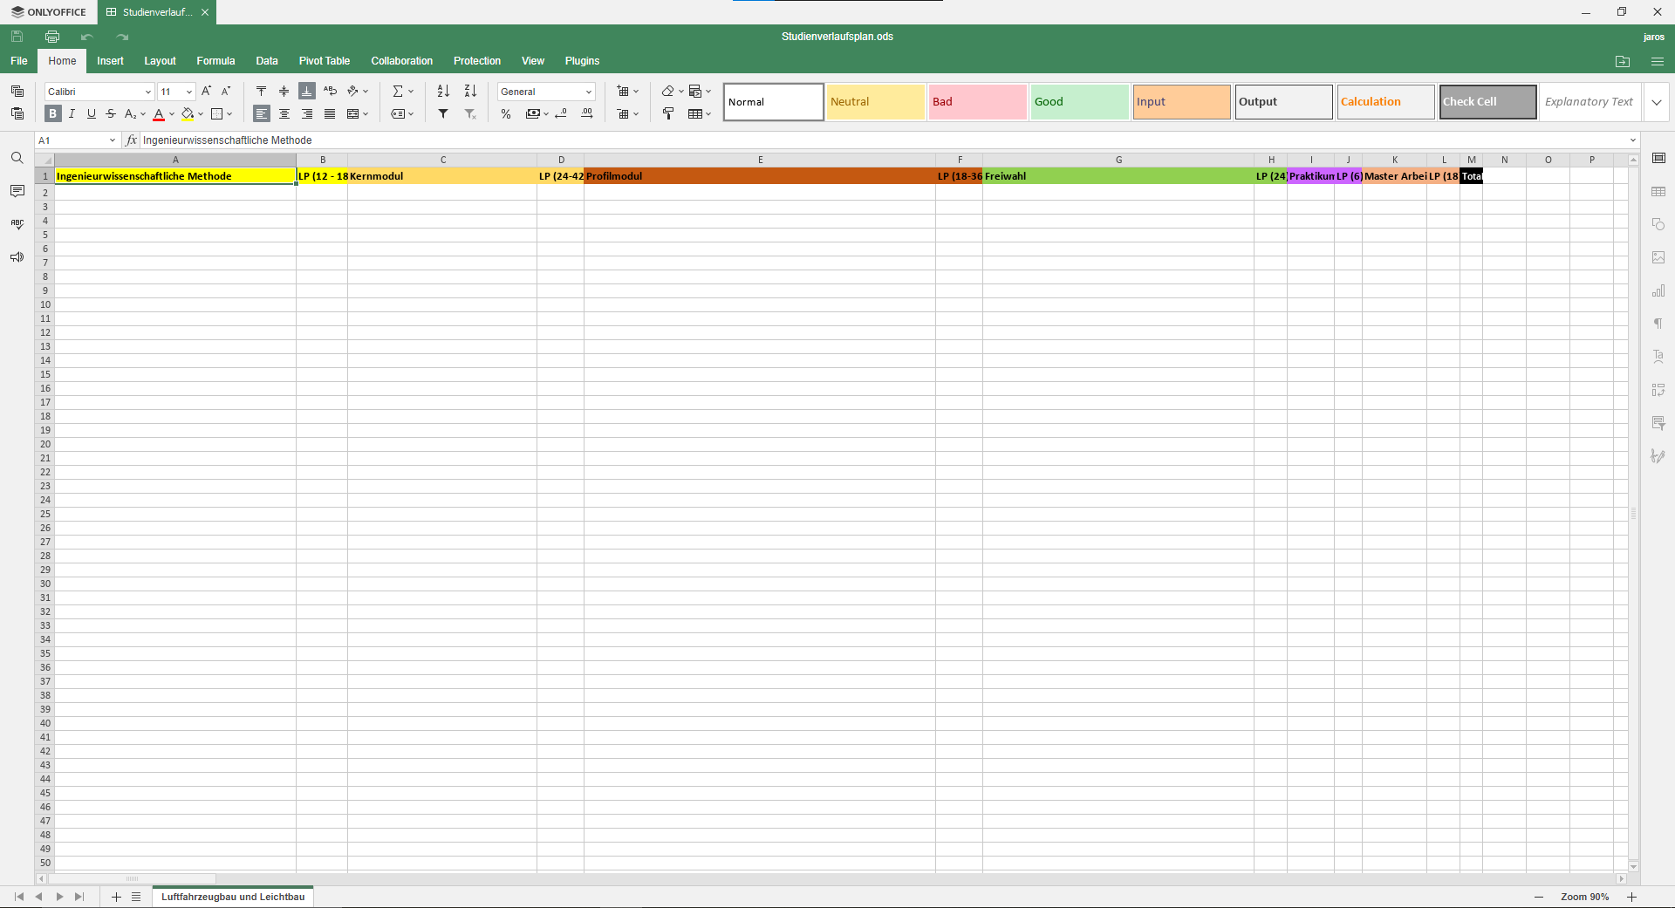1675x908 pixels.
Task: Click the Copy icon
Action: tap(17, 91)
